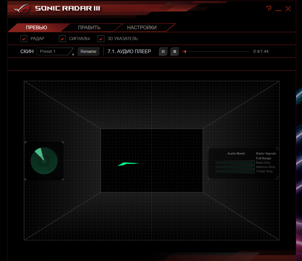Click the Bass Only signal bar
This screenshot has height=261, width=302.
point(234,163)
